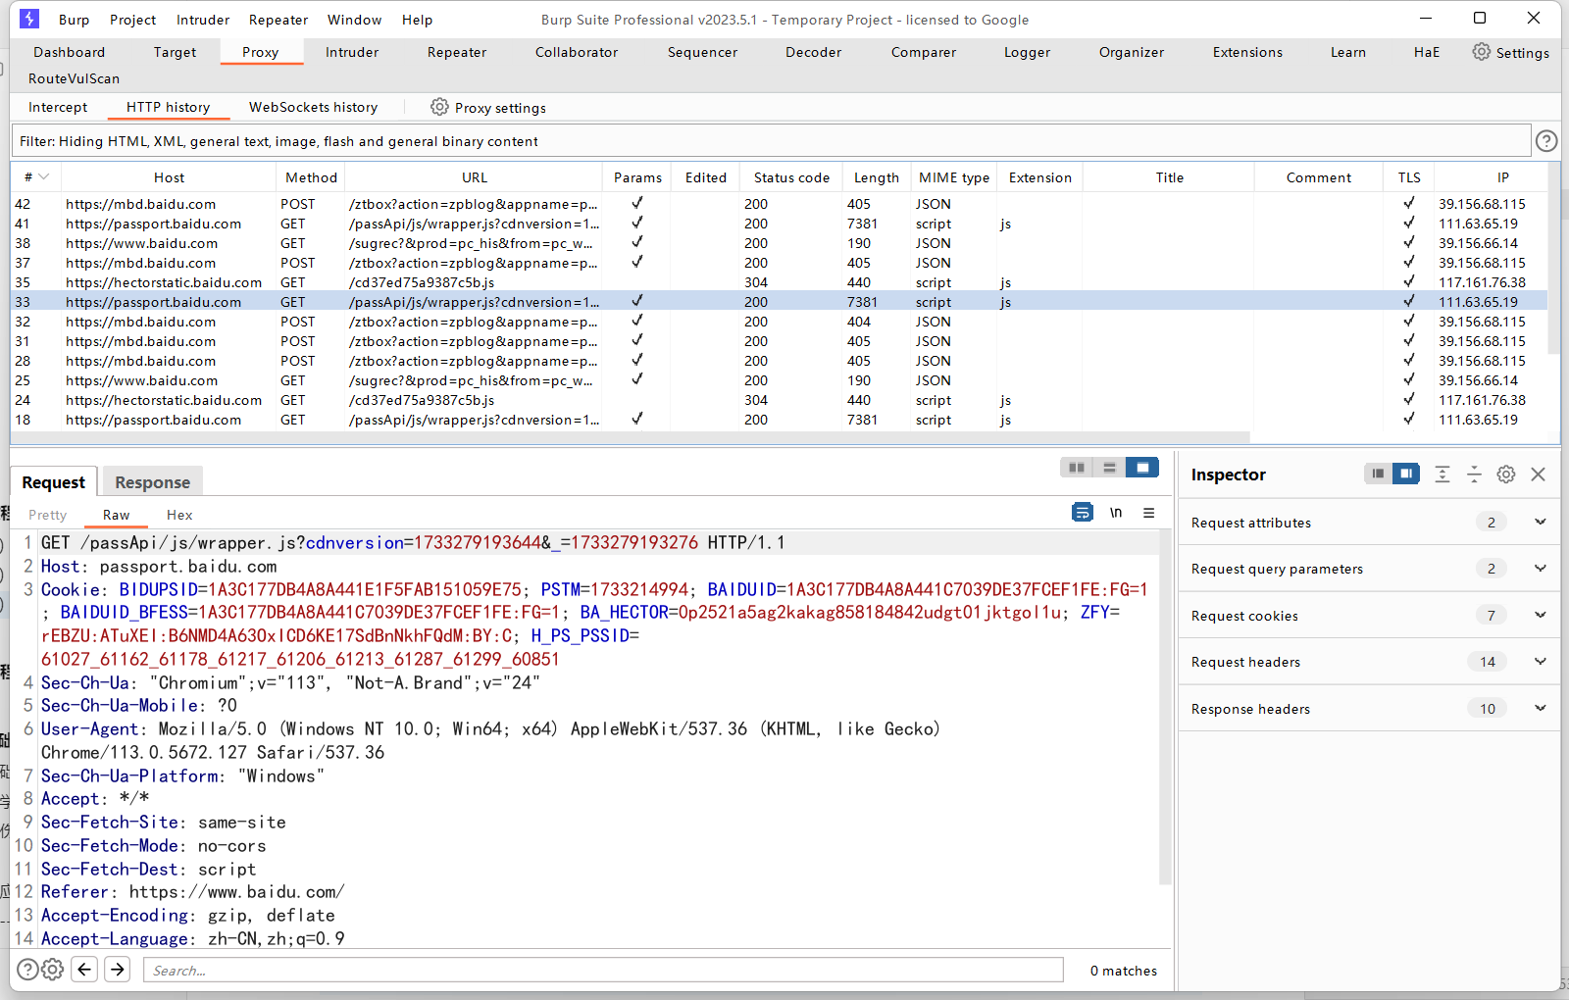Select top/bottom request/response layout icon
Viewport: 1569px width, 1000px height.
point(1109,468)
